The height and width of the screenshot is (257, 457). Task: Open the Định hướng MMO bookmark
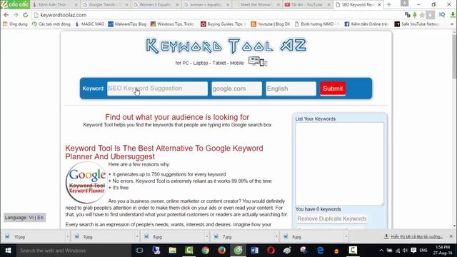pos(317,24)
